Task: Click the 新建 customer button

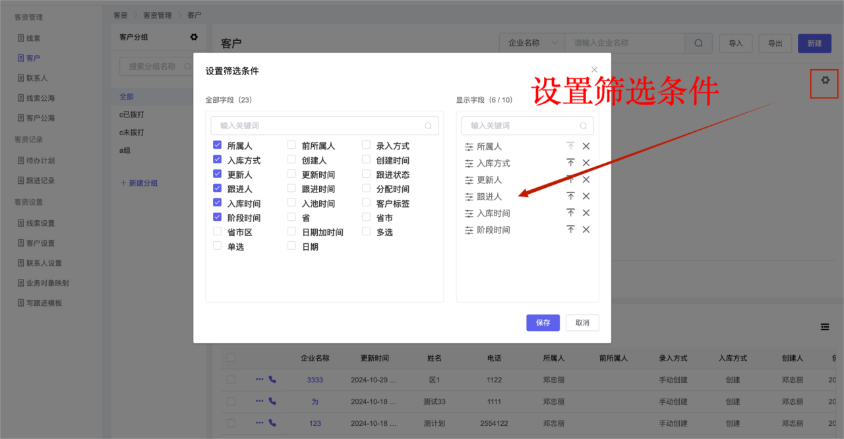Action: click(x=814, y=44)
